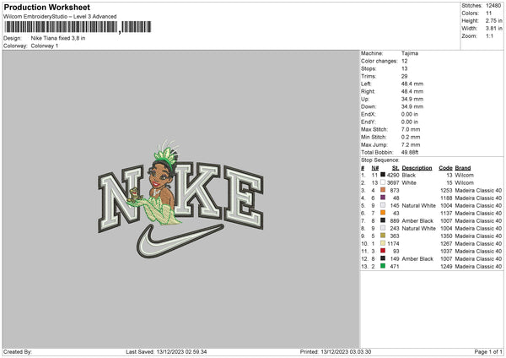This screenshot has width=506, height=358.
Task: Click the black swatch in the Black Wilcom row
Action: click(x=383, y=175)
